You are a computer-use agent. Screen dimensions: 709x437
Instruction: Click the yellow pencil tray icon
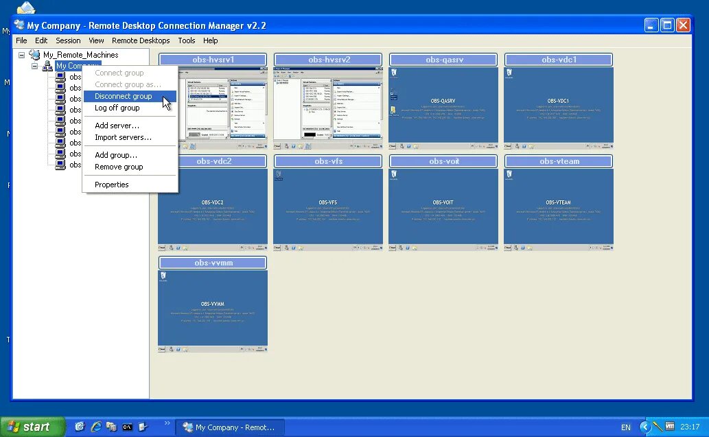point(658,426)
